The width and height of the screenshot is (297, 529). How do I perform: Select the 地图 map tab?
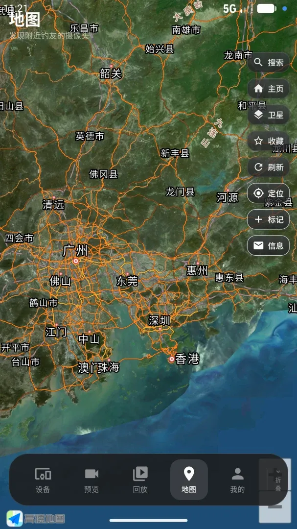tap(189, 480)
